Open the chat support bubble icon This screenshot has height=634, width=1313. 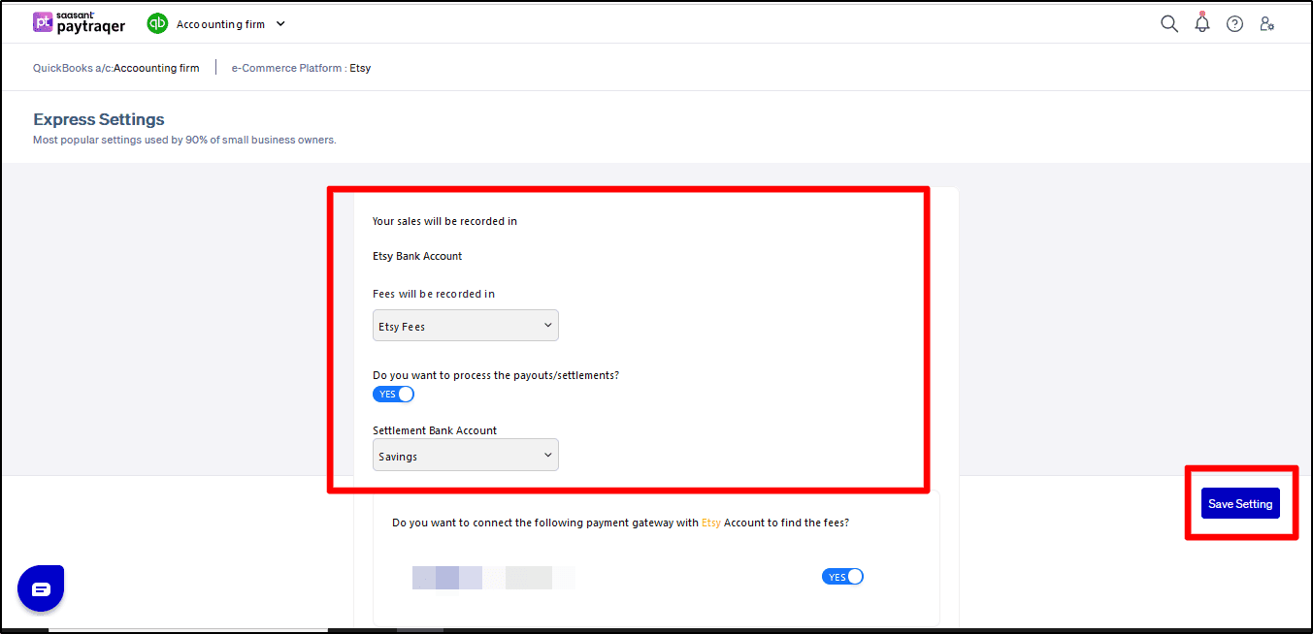click(40, 587)
